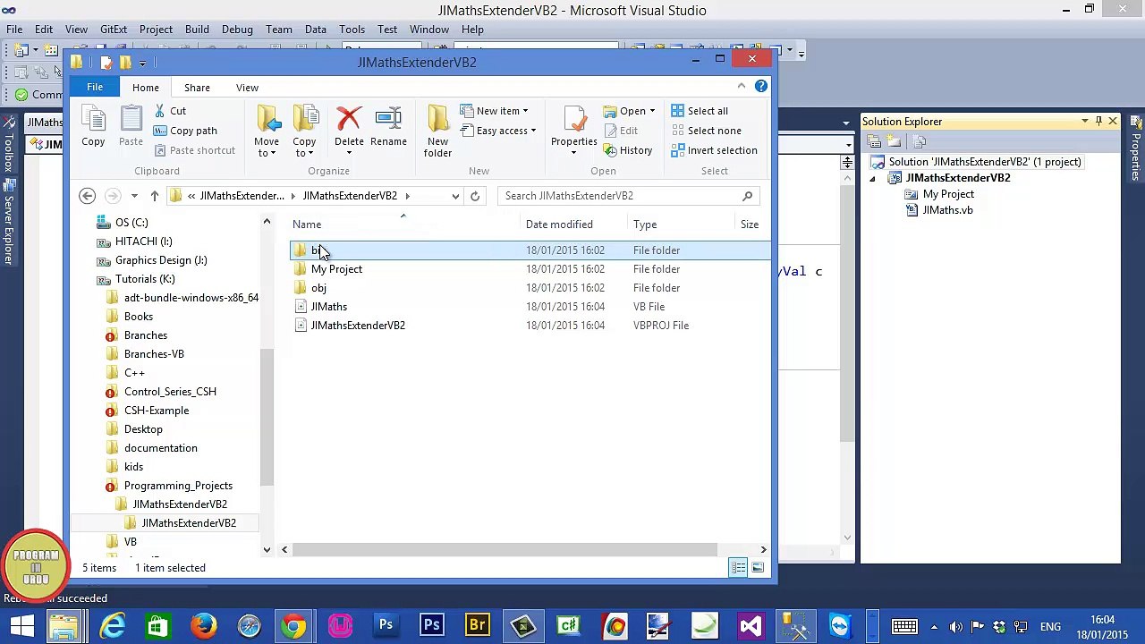Image resolution: width=1145 pixels, height=644 pixels.
Task: Open Internet Explorer from the taskbar
Action: pyautogui.click(x=112, y=625)
